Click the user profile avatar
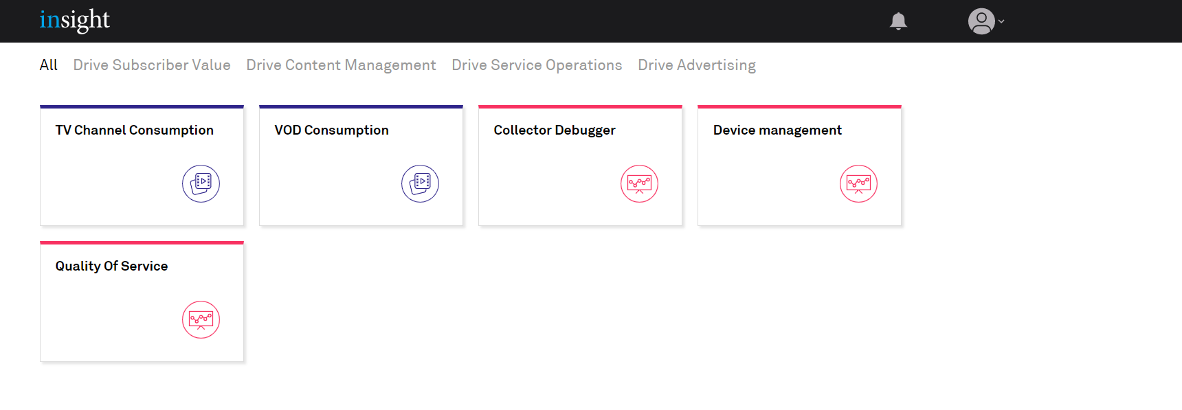Image resolution: width=1182 pixels, height=410 pixels. click(981, 21)
